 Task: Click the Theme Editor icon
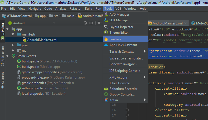click(106, 33)
